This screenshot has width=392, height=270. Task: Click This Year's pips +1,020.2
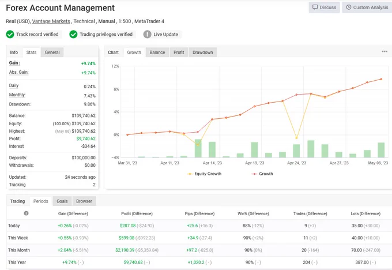pyautogui.click(x=196, y=262)
